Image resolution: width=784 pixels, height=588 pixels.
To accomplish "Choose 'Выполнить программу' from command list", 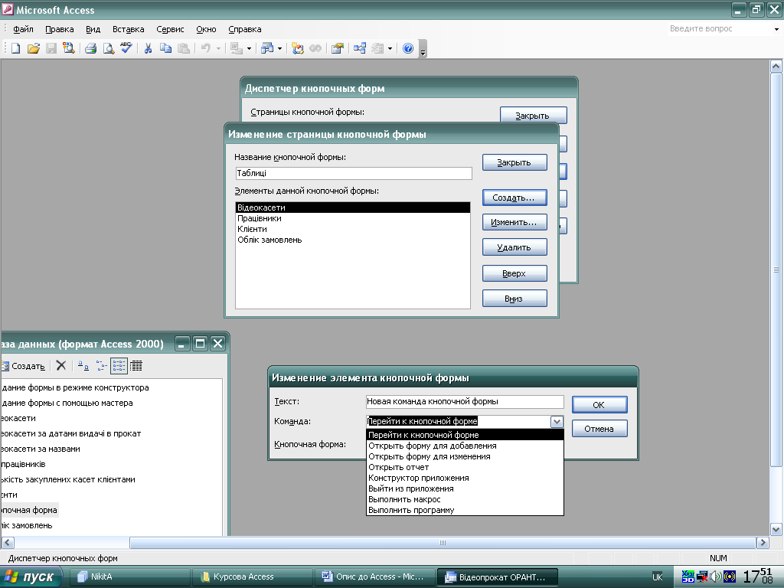I will pos(465,510).
